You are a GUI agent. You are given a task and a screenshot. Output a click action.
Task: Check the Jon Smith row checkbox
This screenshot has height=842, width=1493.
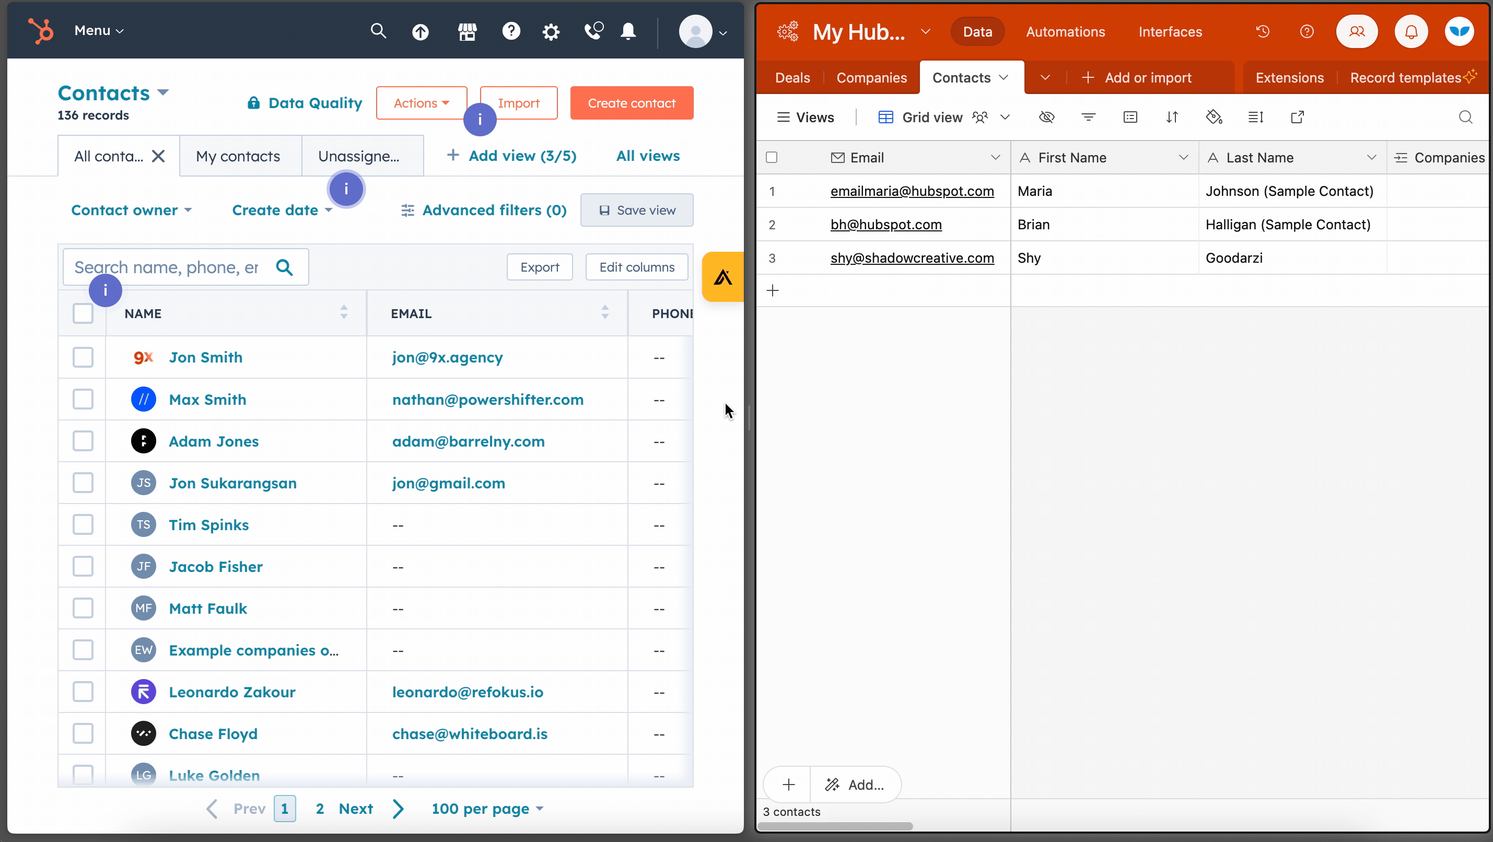click(x=83, y=357)
